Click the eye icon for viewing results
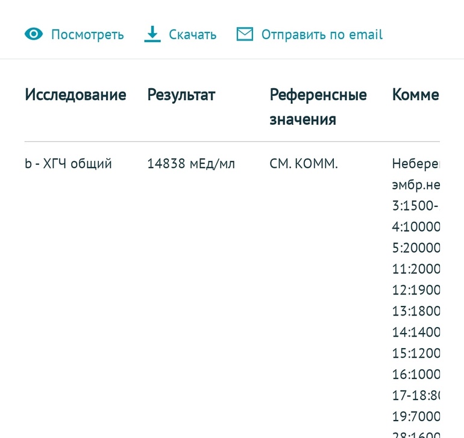The width and height of the screenshot is (464, 438). pyautogui.click(x=34, y=34)
